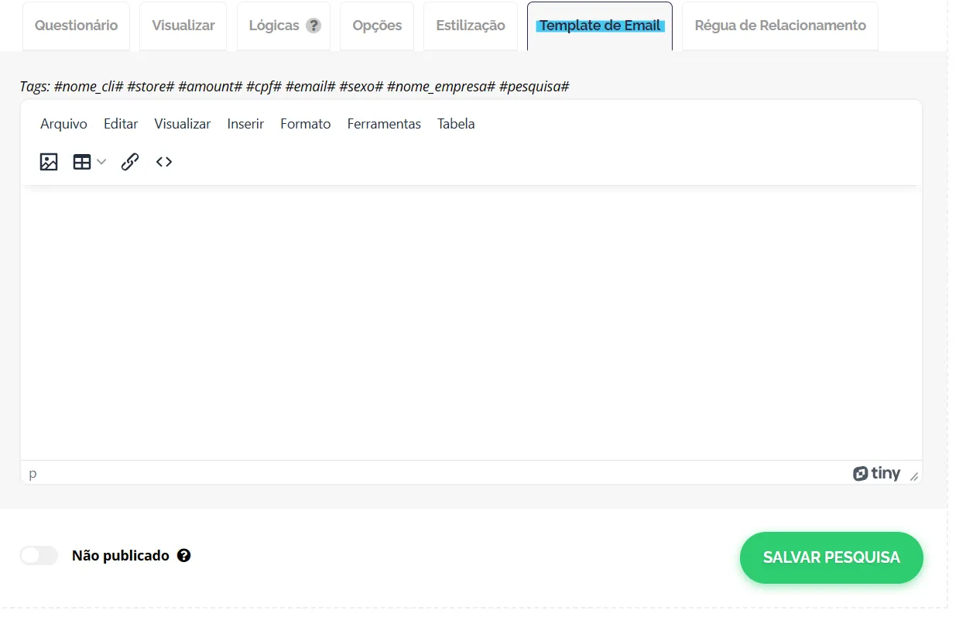Open the Editar menu
This screenshot has width=966, height=624.
(x=121, y=124)
